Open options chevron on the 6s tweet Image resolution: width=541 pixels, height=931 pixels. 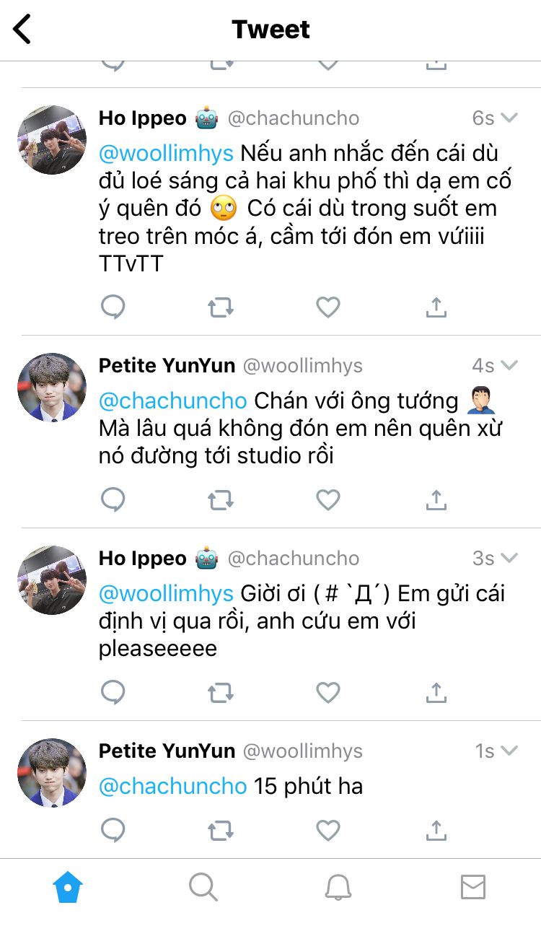pyautogui.click(x=510, y=118)
